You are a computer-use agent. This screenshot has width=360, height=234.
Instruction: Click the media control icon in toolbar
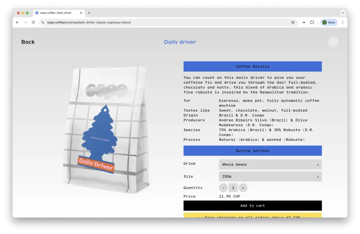[x=304, y=22]
